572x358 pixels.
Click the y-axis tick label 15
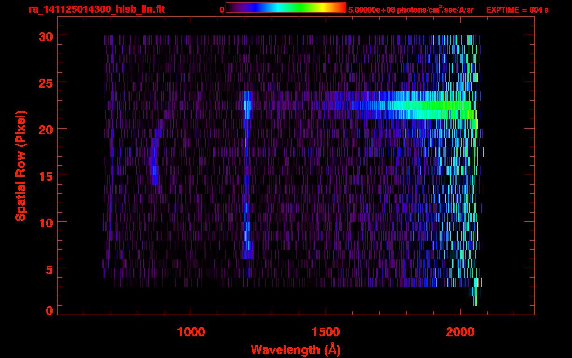click(45, 176)
